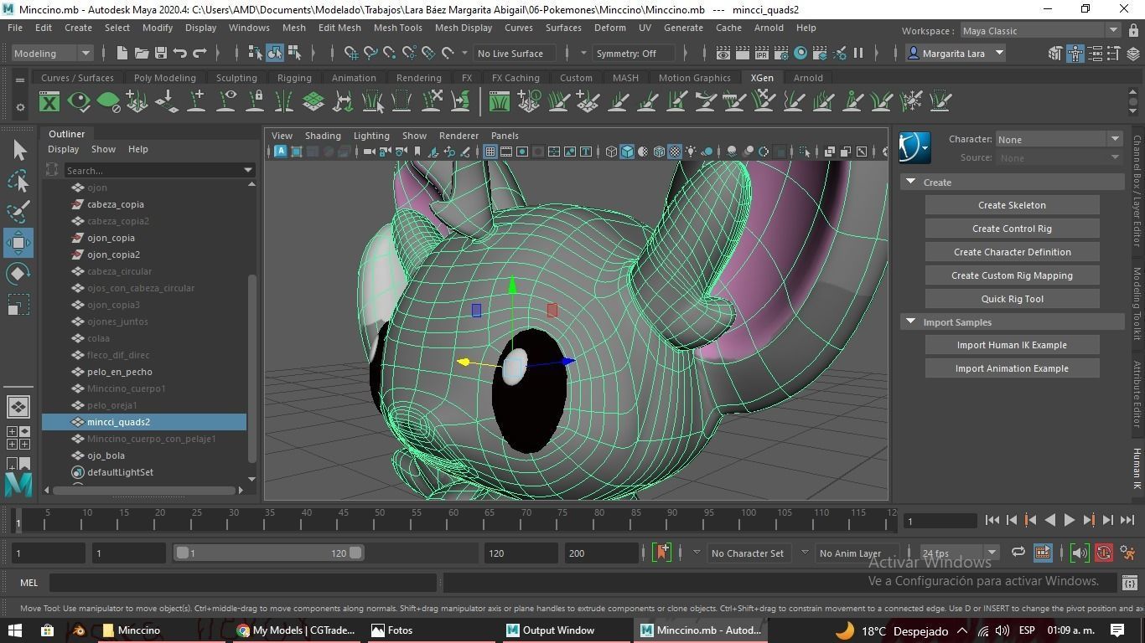Click Create Character Definition button
Viewport: 1145px width, 643px height.
click(1012, 252)
